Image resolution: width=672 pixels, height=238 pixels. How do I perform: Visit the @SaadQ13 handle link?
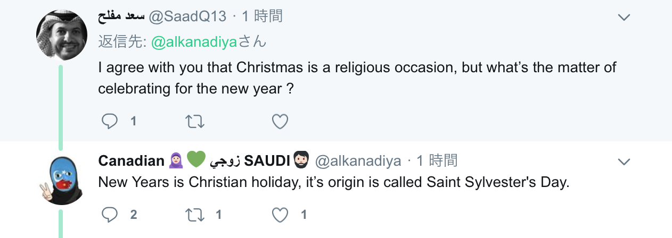coord(187,16)
